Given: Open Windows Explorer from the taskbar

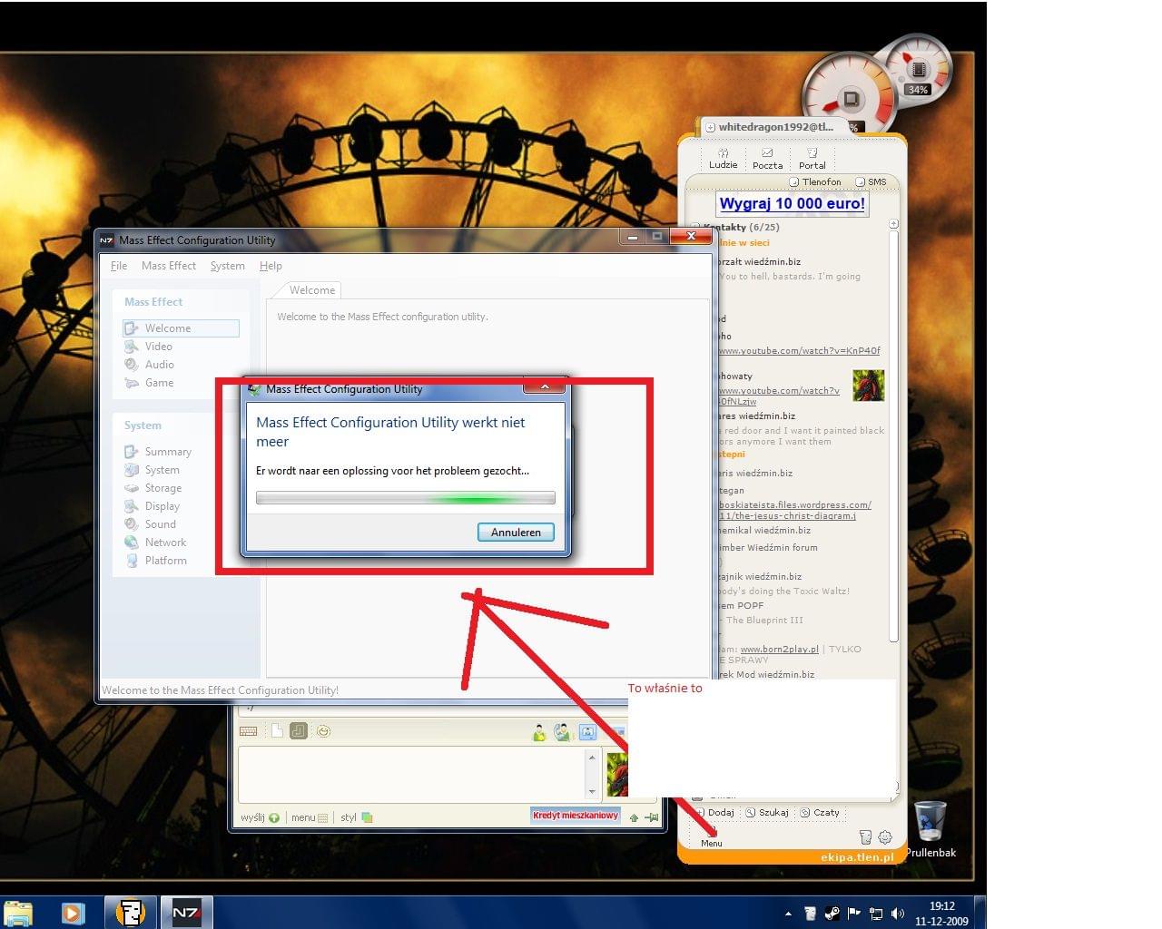Looking at the screenshot, I should coord(18,913).
